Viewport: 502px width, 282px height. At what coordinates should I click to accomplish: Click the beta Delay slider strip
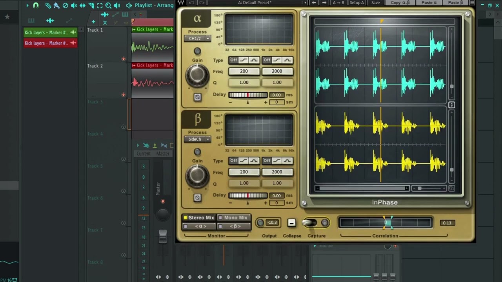[248, 195]
